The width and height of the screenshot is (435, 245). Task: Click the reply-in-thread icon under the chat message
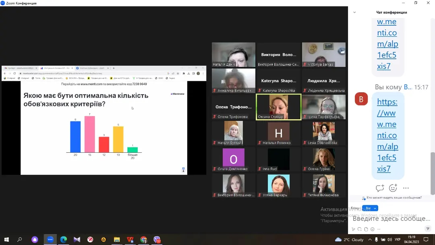coord(379,188)
